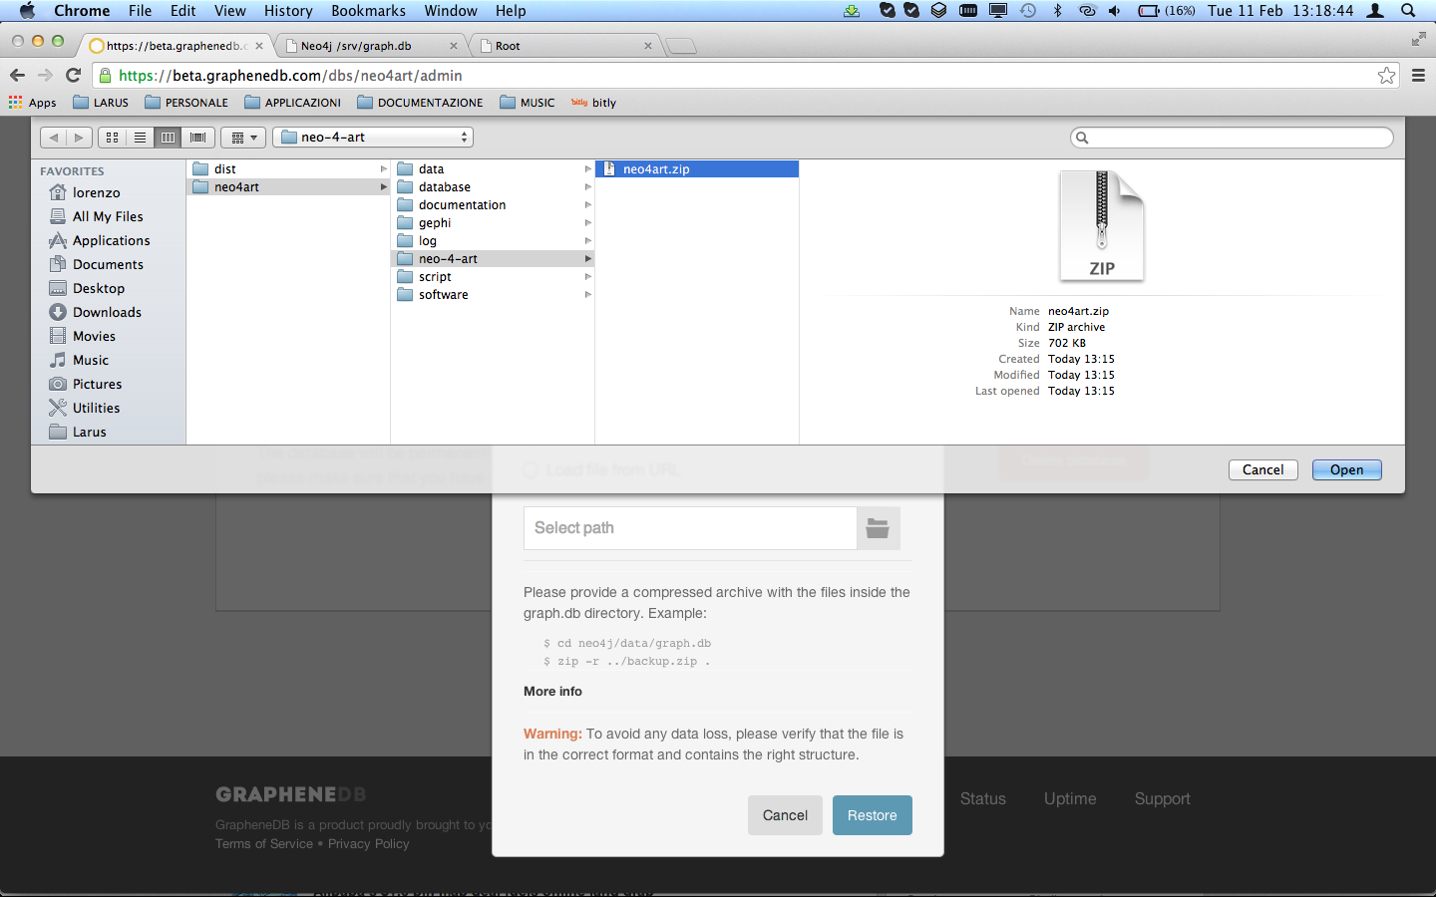Select the neo4art folder

(288, 187)
